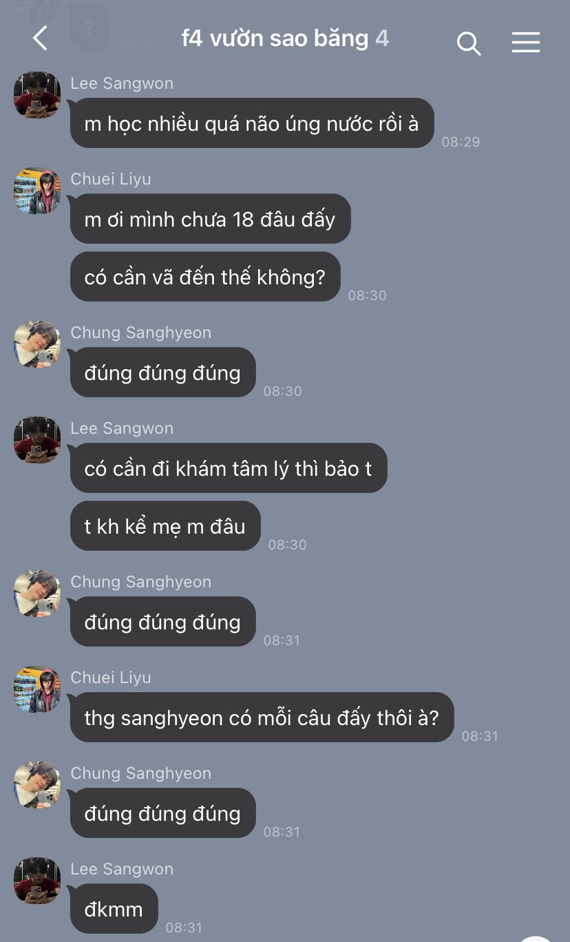
Task: Select message 'm học nhiều quá não úng nước rồi à'
Action: [252, 123]
